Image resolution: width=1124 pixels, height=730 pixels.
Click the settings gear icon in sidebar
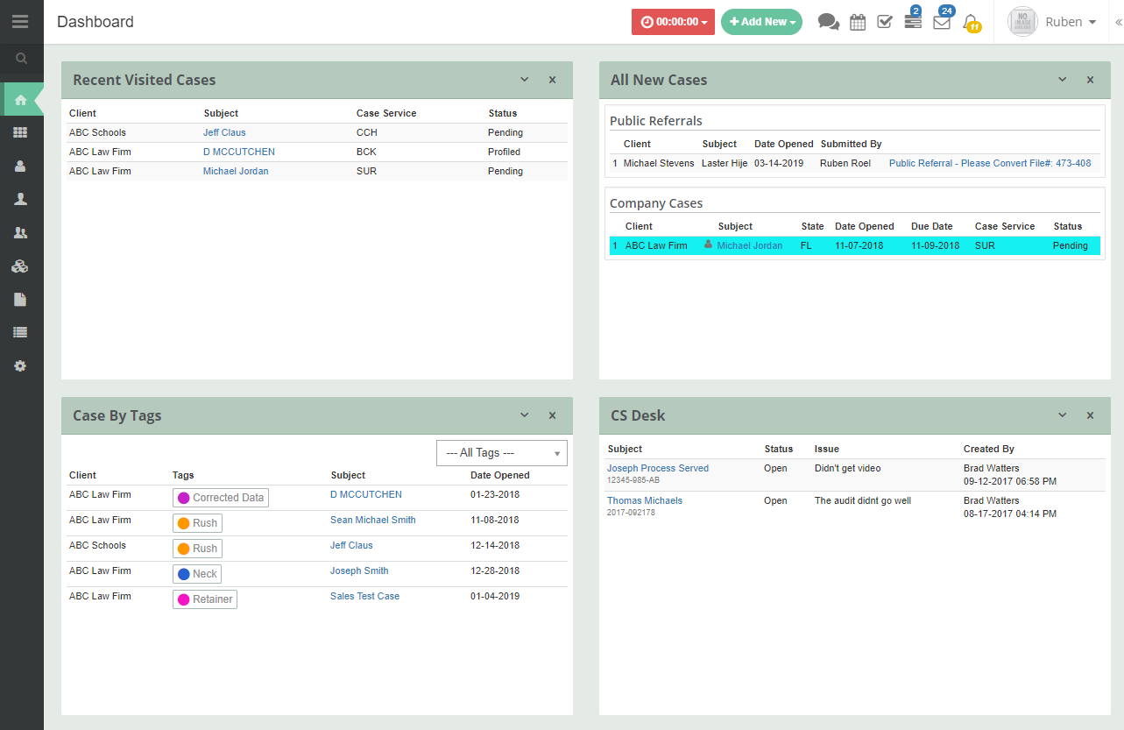click(20, 365)
